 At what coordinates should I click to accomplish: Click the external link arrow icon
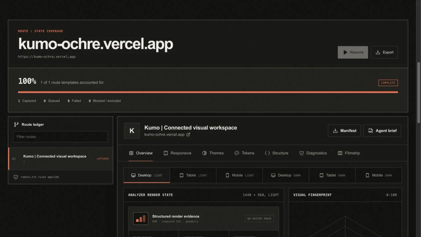pyautogui.click(x=188, y=134)
